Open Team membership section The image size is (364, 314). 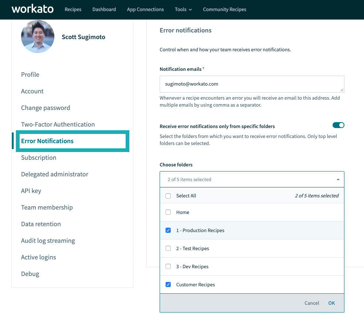tap(47, 207)
